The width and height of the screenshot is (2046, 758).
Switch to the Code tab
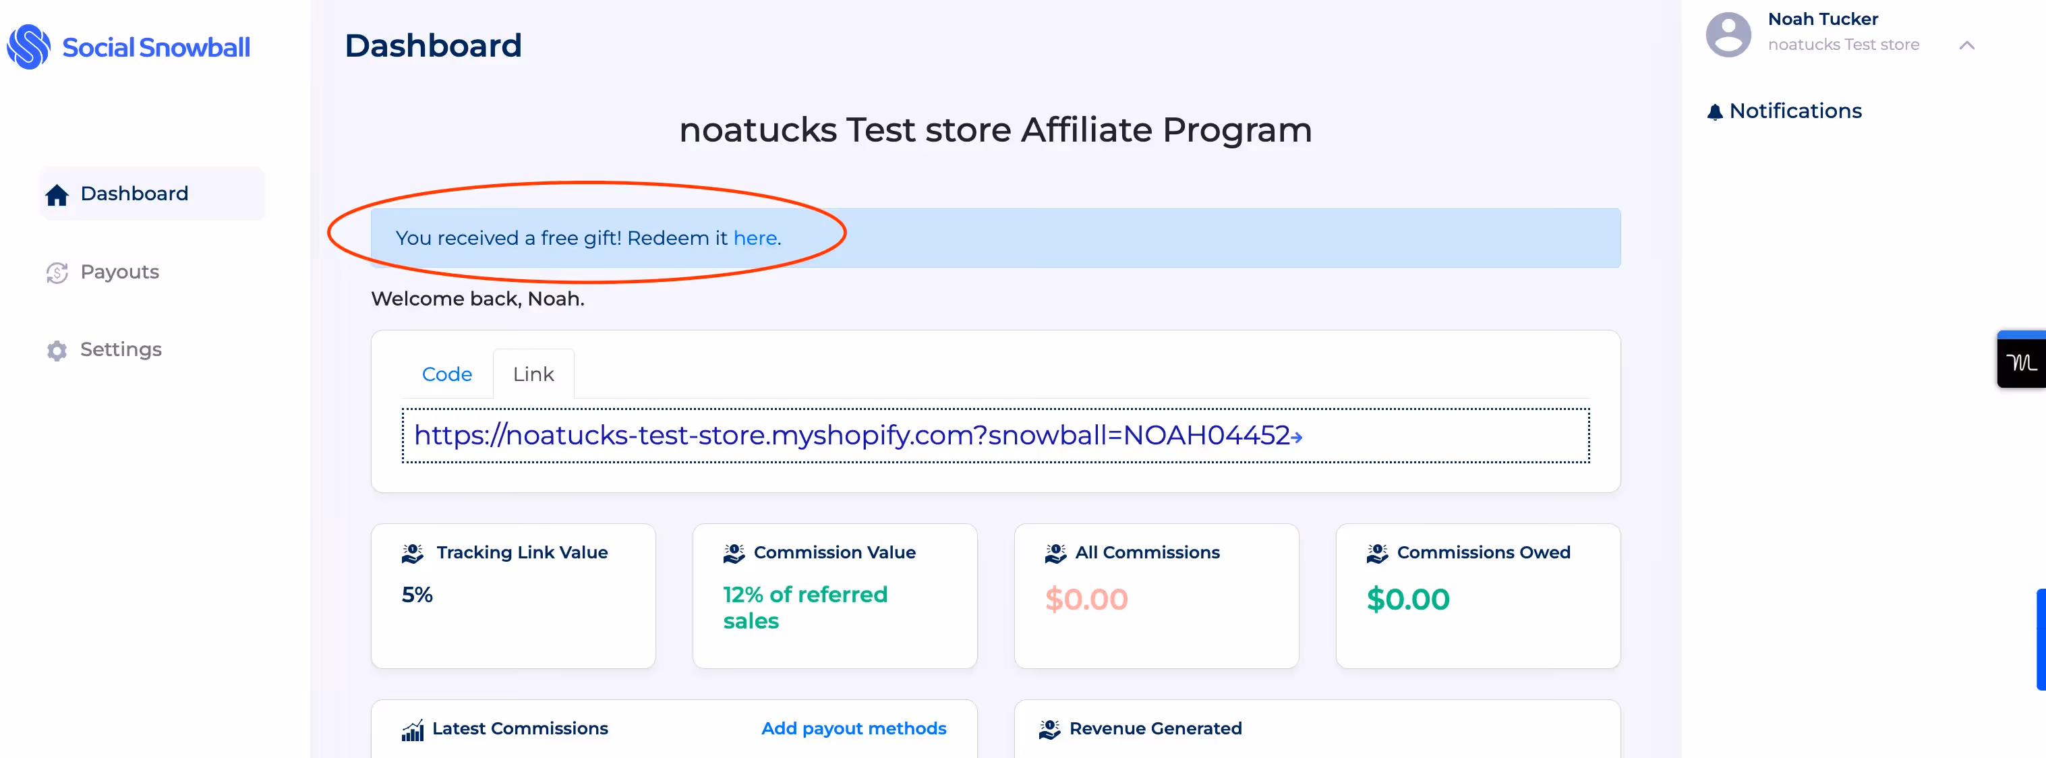click(446, 374)
